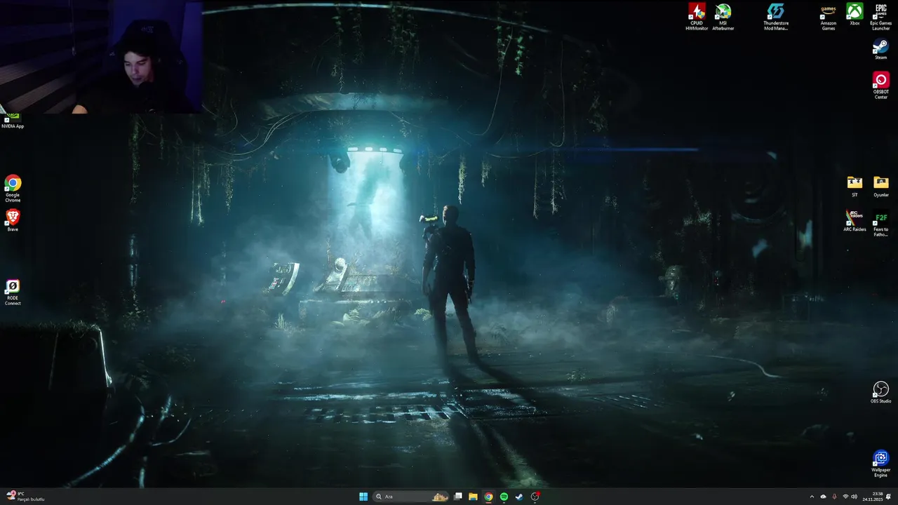Switch to Chrome in the taskbar
The width and height of the screenshot is (898, 505).
[x=489, y=497]
